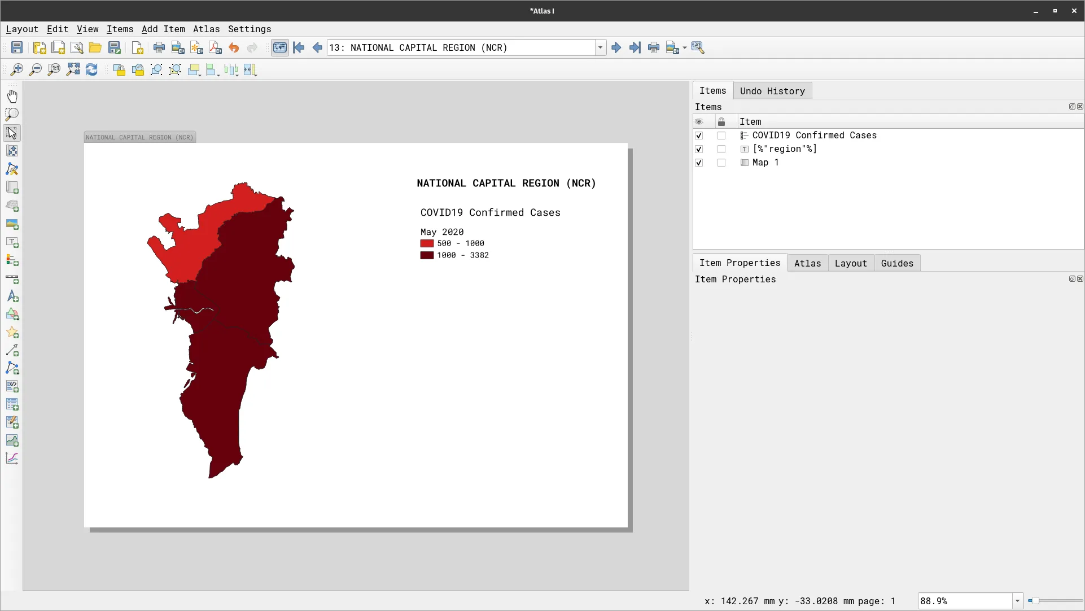Image resolution: width=1085 pixels, height=611 pixels.
Task: Select the Pan Layout tool
Action: pos(12,96)
